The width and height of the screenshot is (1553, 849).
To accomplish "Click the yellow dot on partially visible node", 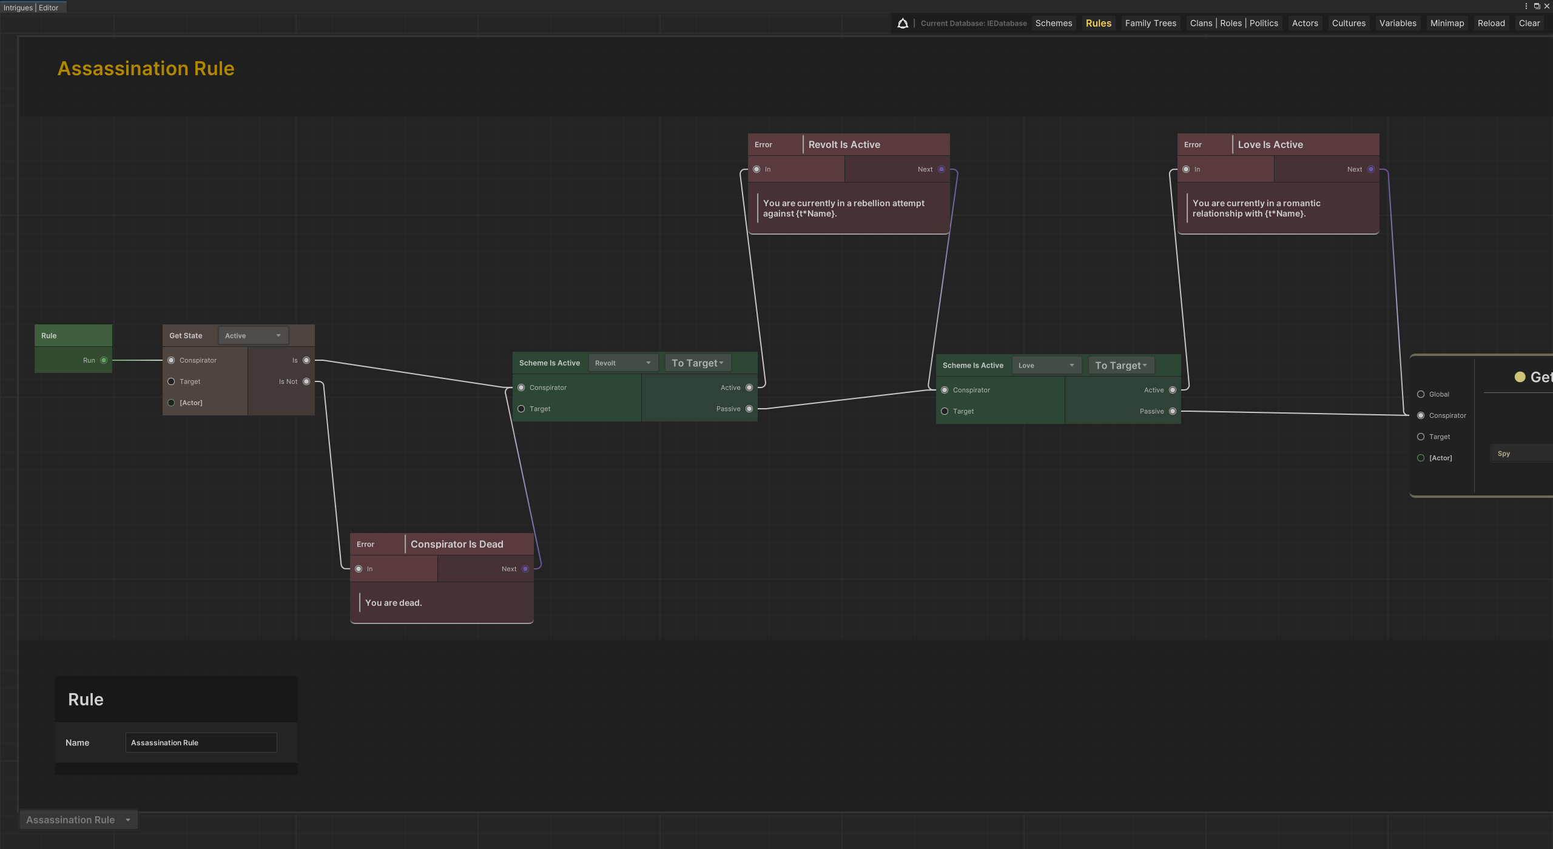I will (x=1520, y=377).
